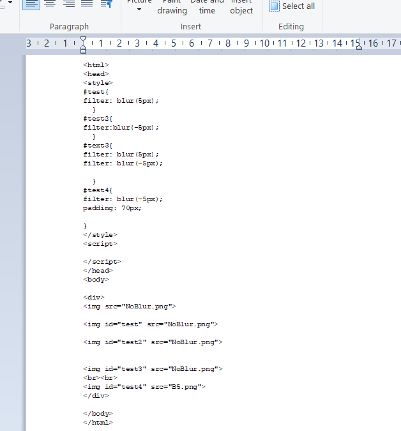
Task: Click the '#text3{' selector line
Action: pyautogui.click(x=98, y=146)
